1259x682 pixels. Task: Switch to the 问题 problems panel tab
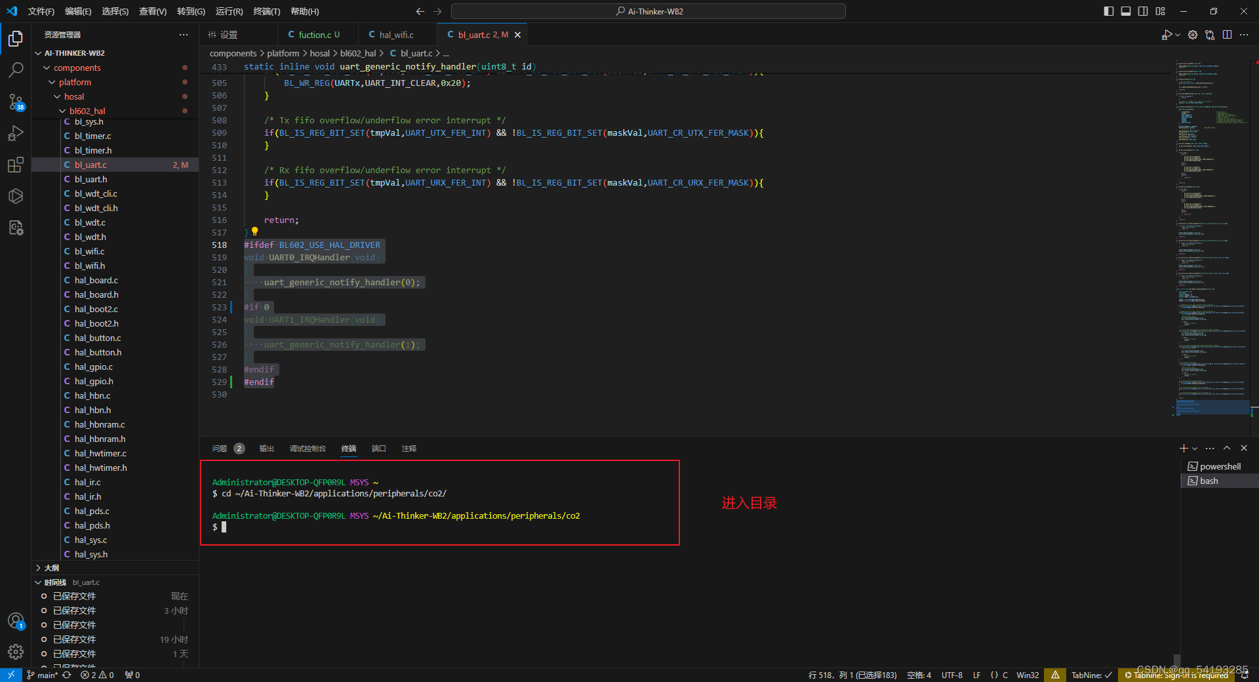pyautogui.click(x=228, y=449)
